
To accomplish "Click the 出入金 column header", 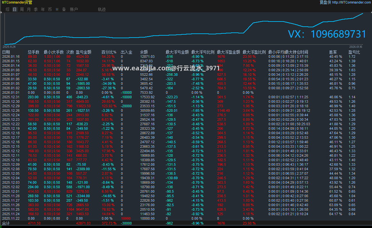I will pos(126,52).
